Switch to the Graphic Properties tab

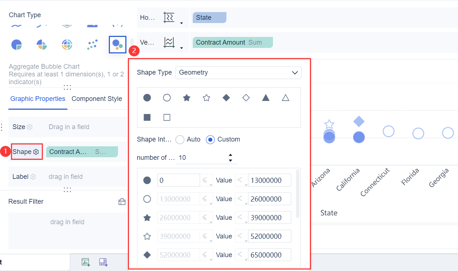point(38,99)
